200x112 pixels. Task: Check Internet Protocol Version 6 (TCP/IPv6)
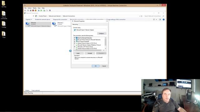click(75, 49)
